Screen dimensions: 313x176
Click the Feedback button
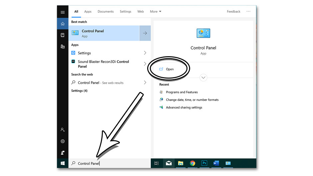tap(233, 11)
